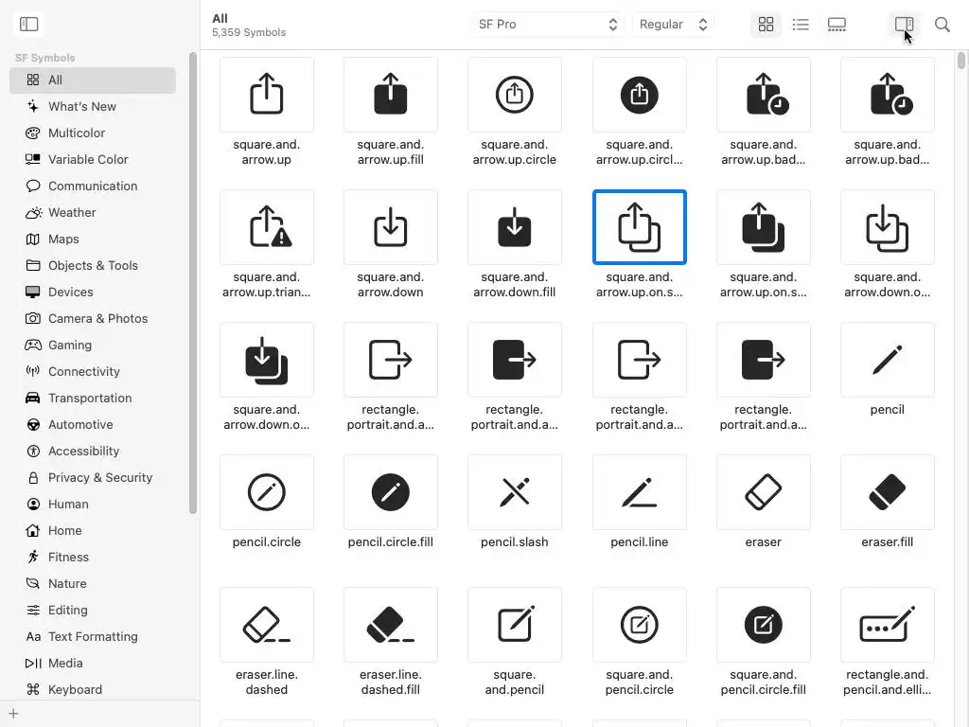Screen dimensions: 969x727
Task: Switch to grid view
Action: (x=766, y=24)
